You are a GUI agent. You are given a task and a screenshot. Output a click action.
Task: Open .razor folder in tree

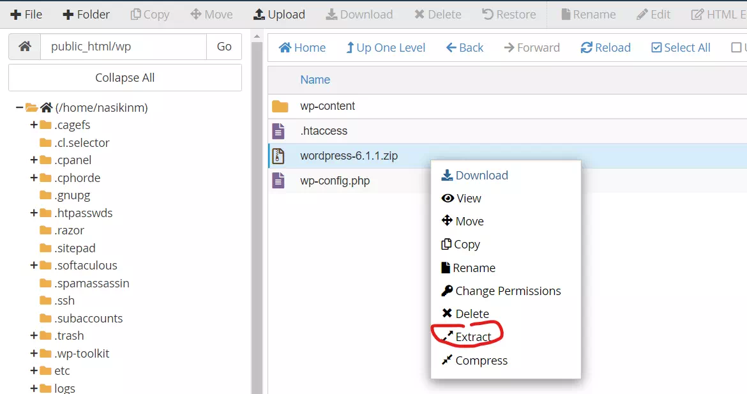pyautogui.click(x=62, y=230)
